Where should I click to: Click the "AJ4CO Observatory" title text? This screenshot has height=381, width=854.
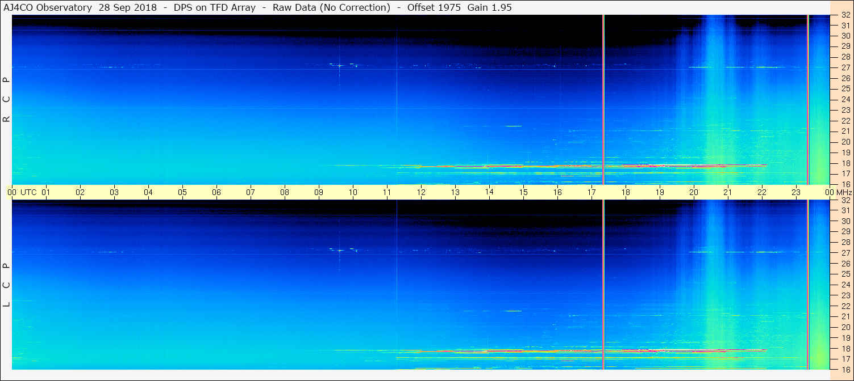(48, 7)
